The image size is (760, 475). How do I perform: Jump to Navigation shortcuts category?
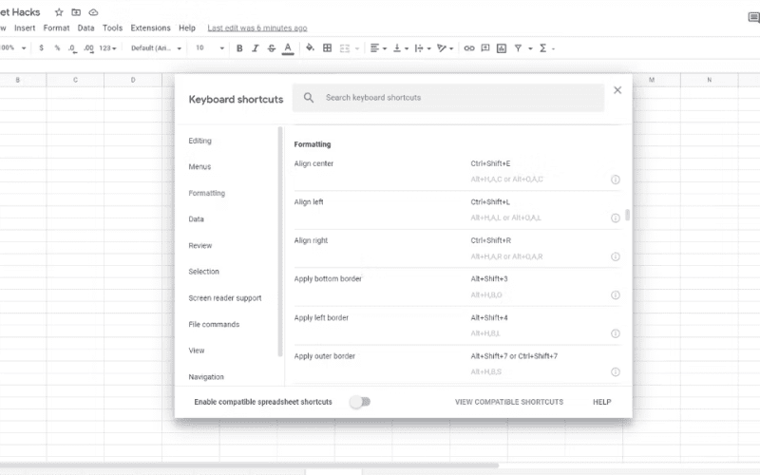click(206, 376)
